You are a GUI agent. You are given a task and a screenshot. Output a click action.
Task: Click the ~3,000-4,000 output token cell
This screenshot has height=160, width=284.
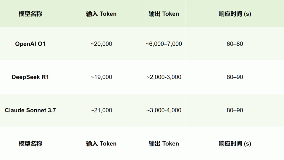[164, 110]
